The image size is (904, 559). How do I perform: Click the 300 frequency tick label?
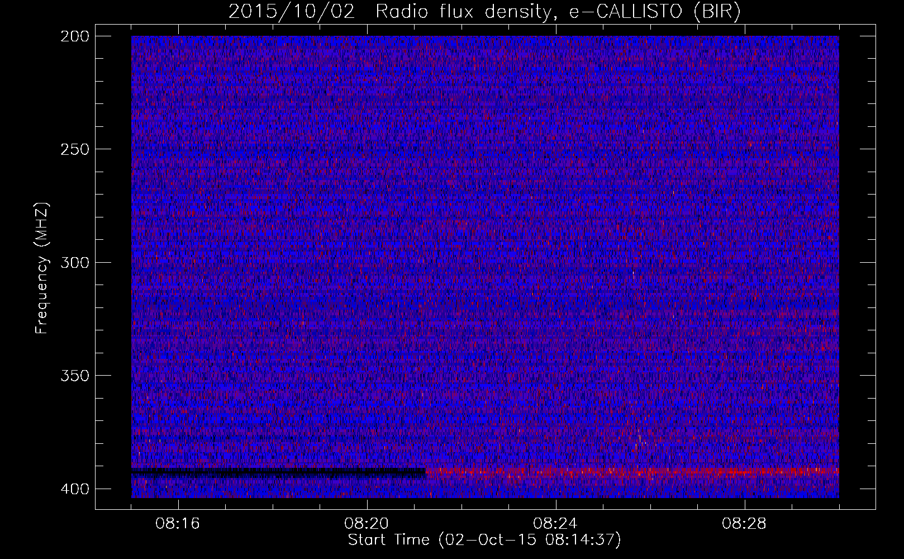click(x=75, y=263)
